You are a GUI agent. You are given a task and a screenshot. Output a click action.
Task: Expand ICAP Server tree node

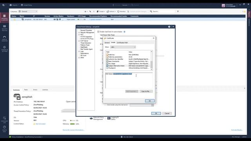click(x=79, y=41)
